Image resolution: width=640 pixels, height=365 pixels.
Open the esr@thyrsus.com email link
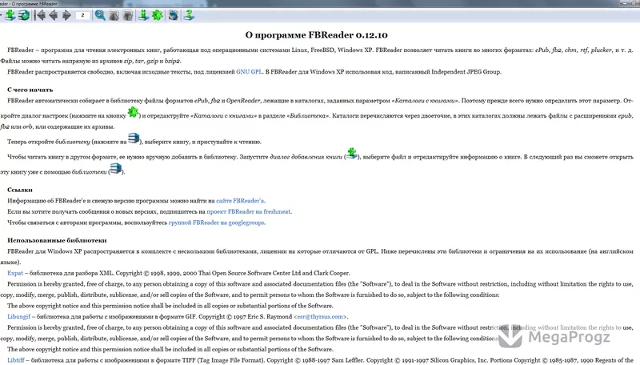coord(321,317)
